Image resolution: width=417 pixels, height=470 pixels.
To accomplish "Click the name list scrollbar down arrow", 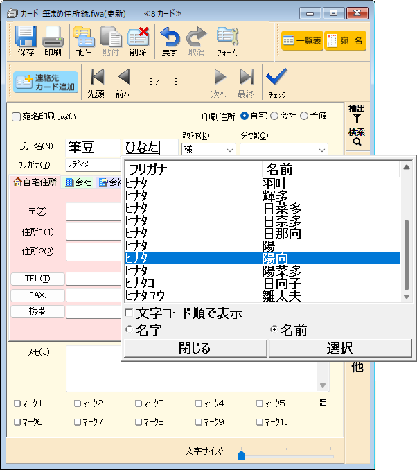I will pos(407,297).
